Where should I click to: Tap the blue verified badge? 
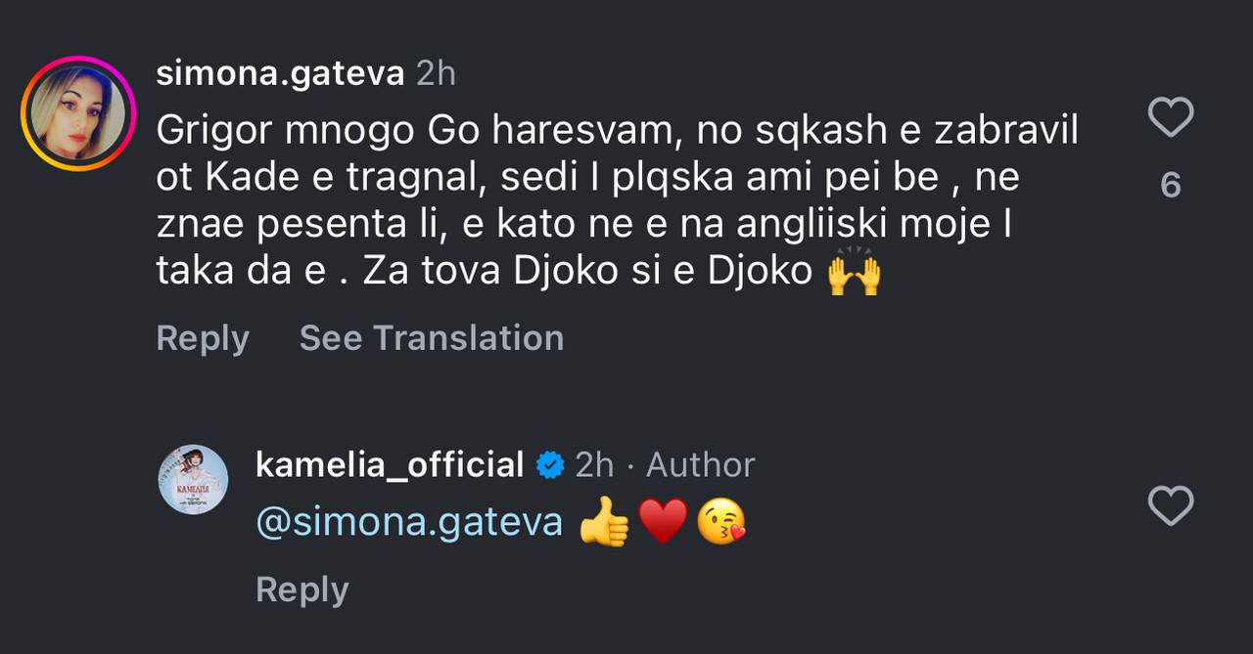pyautogui.click(x=551, y=465)
